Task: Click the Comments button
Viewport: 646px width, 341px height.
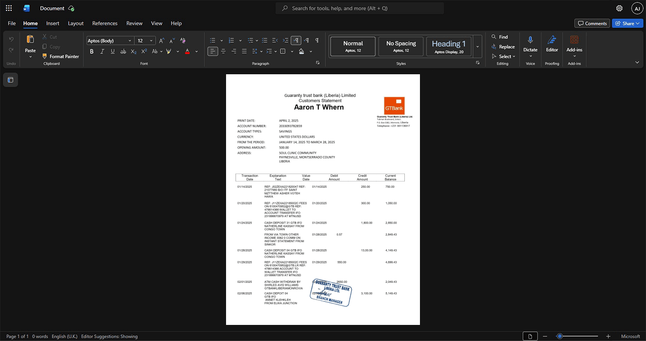Action: pyautogui.click(x=592, y=23)
